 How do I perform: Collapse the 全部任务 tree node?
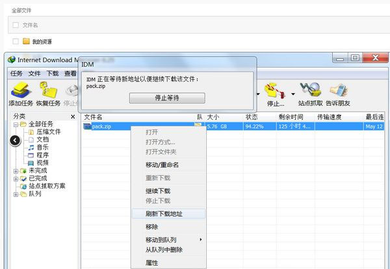[16, 124]
